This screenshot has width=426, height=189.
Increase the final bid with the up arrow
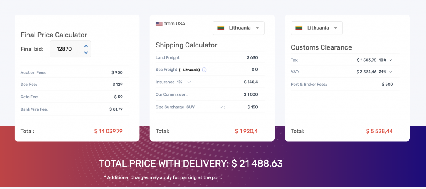tap(86, 46)
